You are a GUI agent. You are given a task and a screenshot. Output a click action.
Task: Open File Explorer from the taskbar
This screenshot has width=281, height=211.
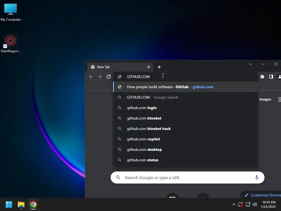[x=21, y=204]
